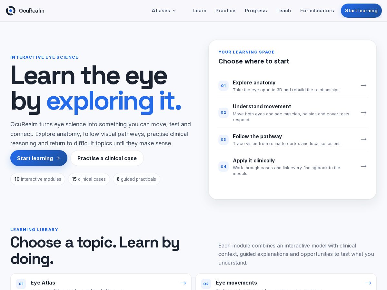Click the YOUR LEARNING SPACE label
This screenshot has width=387, height=290.
pyautogui.click(x=246, y=52)
